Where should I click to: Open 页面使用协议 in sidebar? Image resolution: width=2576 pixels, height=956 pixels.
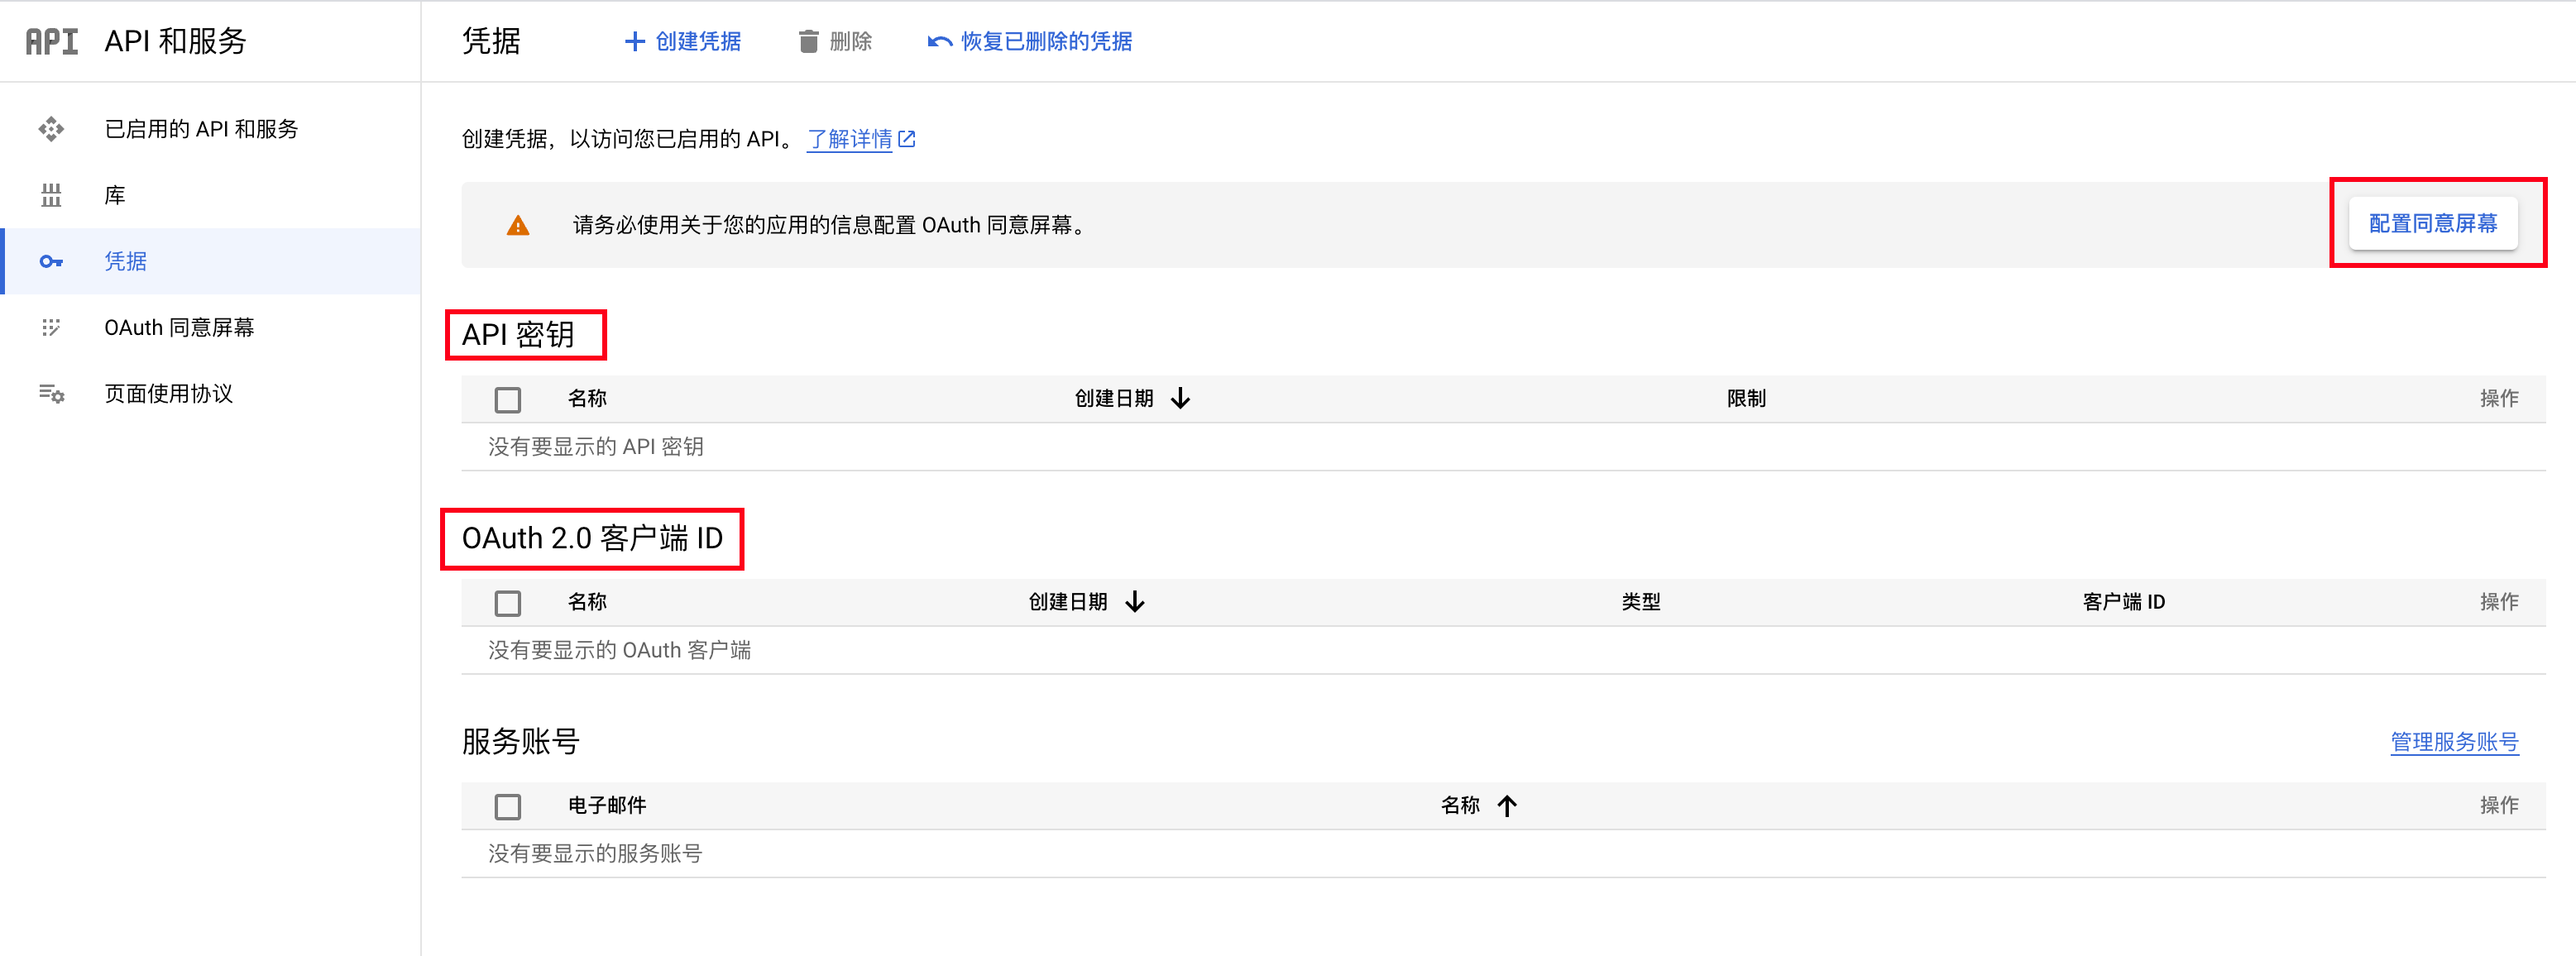point(210,394)
